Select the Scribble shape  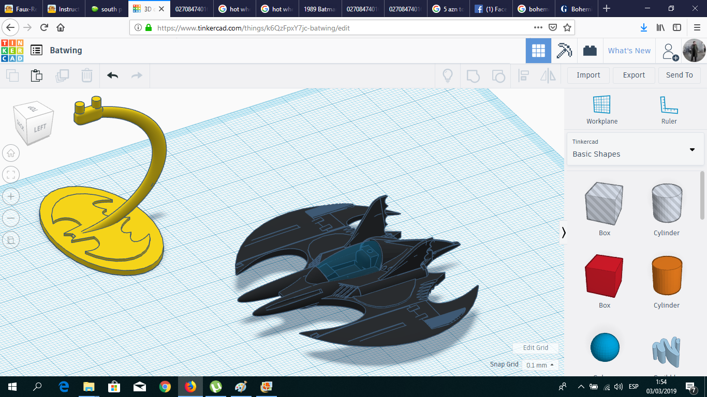click(667, 353)
